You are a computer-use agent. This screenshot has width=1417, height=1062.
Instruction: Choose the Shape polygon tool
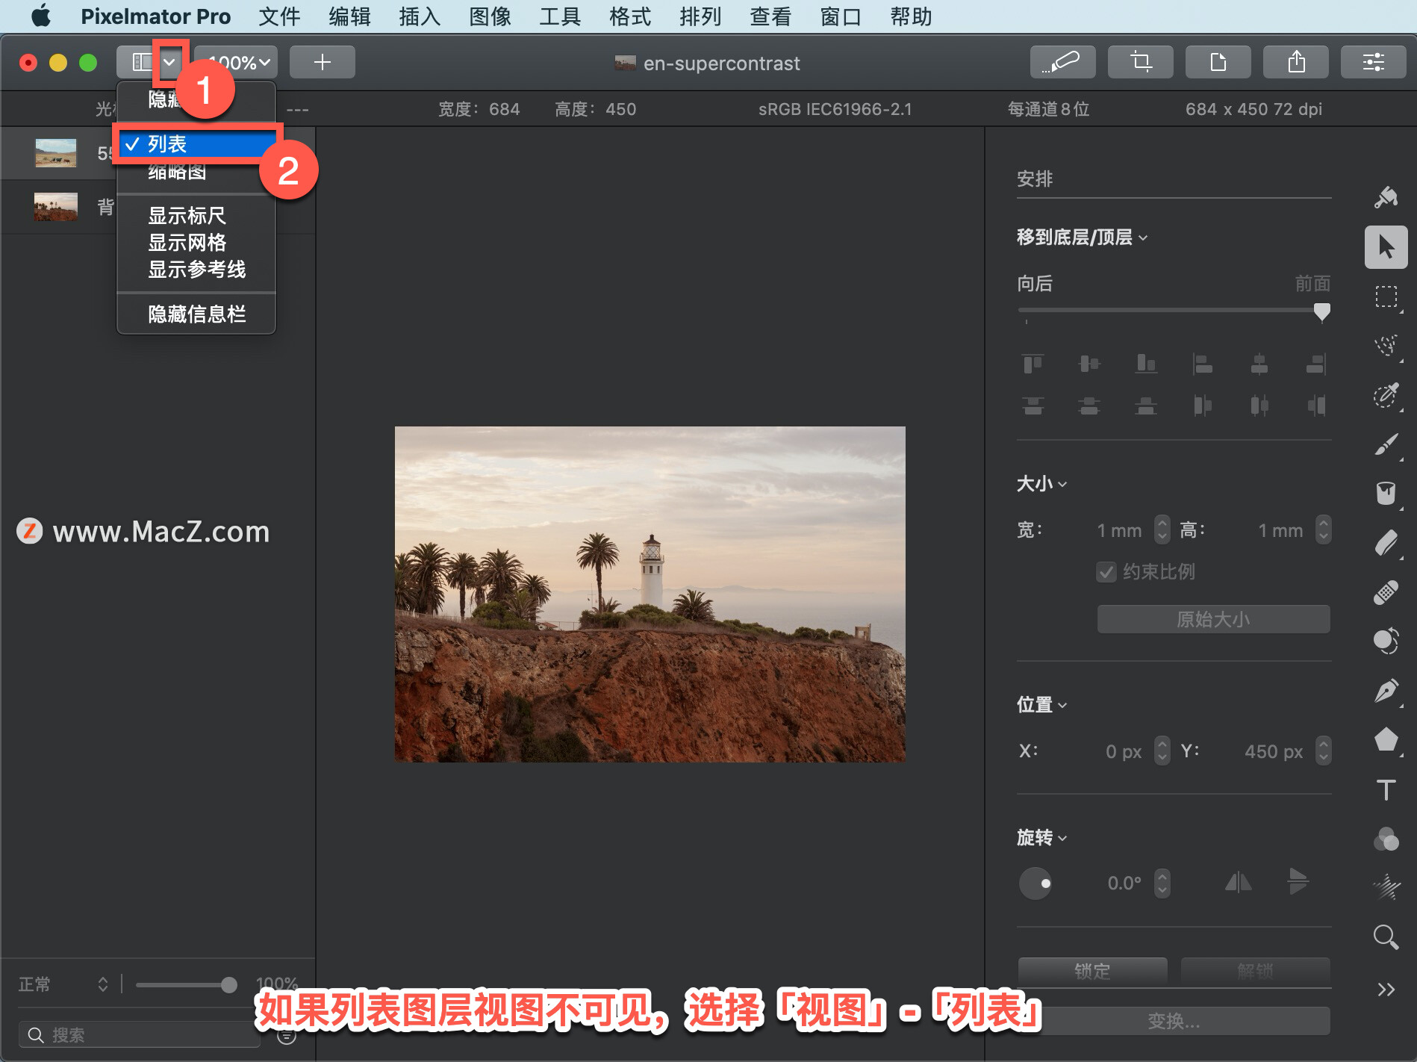click(1386, 739)
